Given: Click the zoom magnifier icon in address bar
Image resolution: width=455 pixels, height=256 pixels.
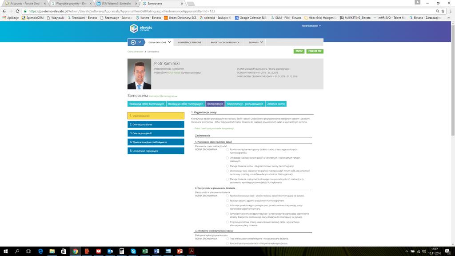Looking at the screenshot, I should pos(437,11).
